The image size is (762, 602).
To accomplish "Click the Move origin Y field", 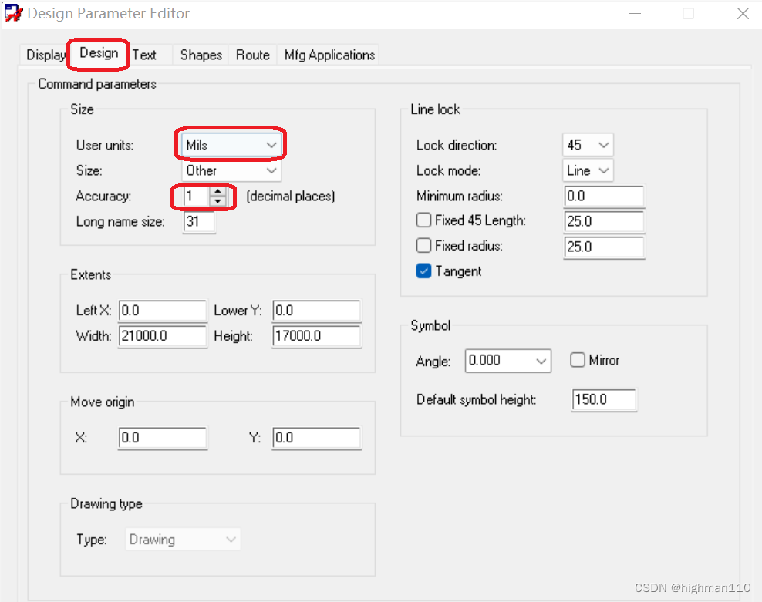I will click(316, 438).
